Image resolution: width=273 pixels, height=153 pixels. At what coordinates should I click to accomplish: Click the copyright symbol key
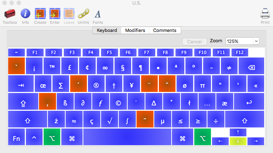tap(118, 102)
